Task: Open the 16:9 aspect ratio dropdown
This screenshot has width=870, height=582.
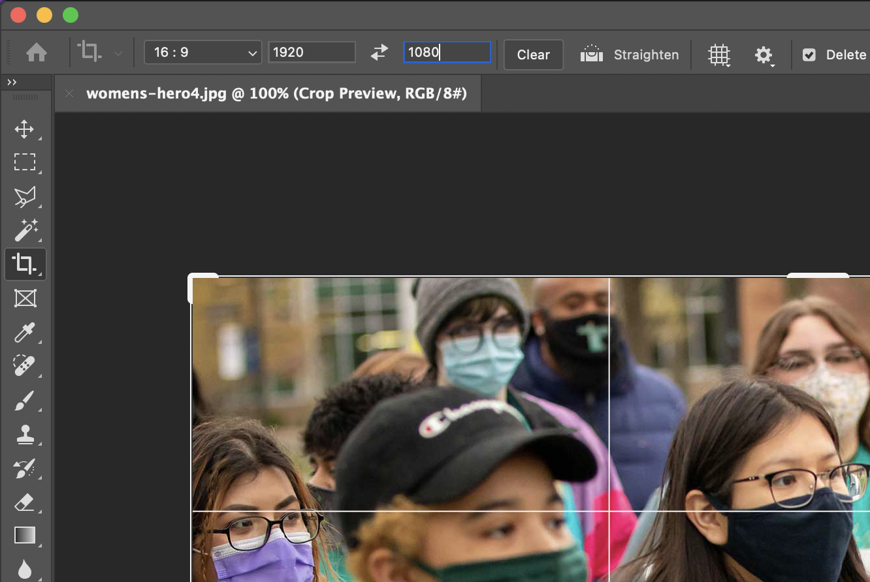Action: tap(202, 52)
